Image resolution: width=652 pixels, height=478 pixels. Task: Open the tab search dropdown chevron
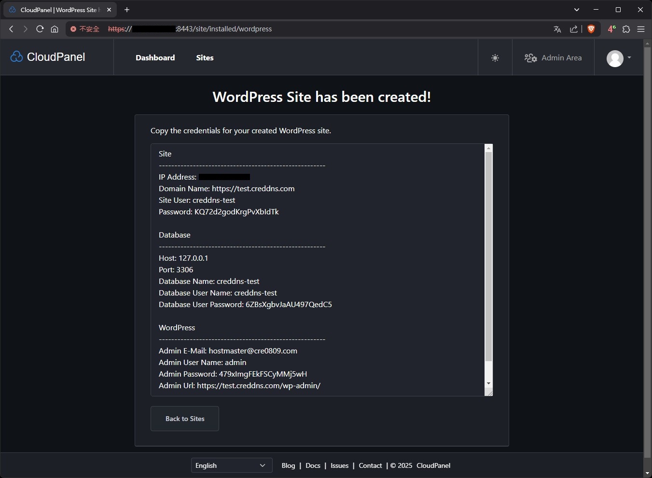(x=577, y=10)
